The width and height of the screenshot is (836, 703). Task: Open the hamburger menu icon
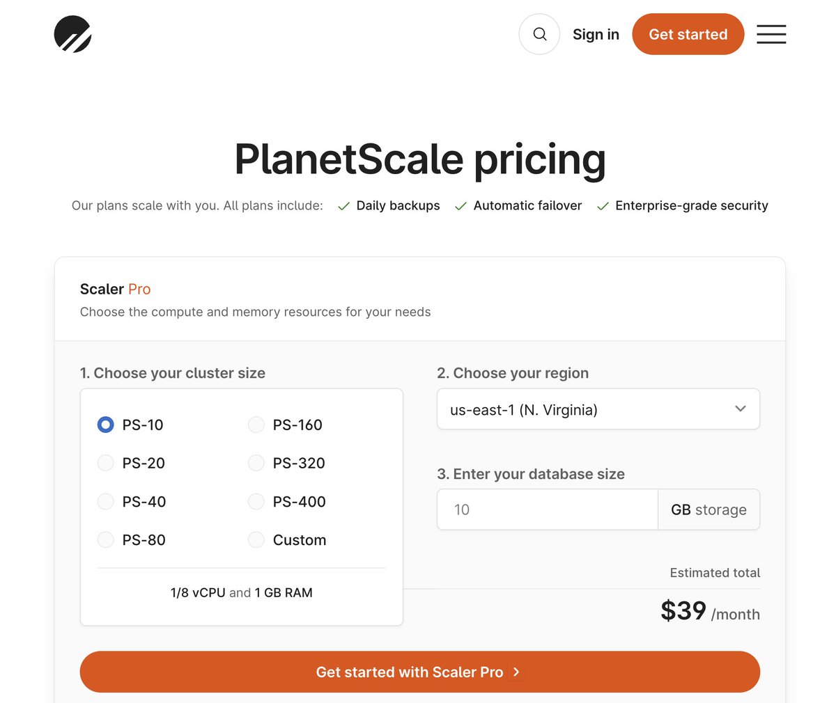click(771, 34)
